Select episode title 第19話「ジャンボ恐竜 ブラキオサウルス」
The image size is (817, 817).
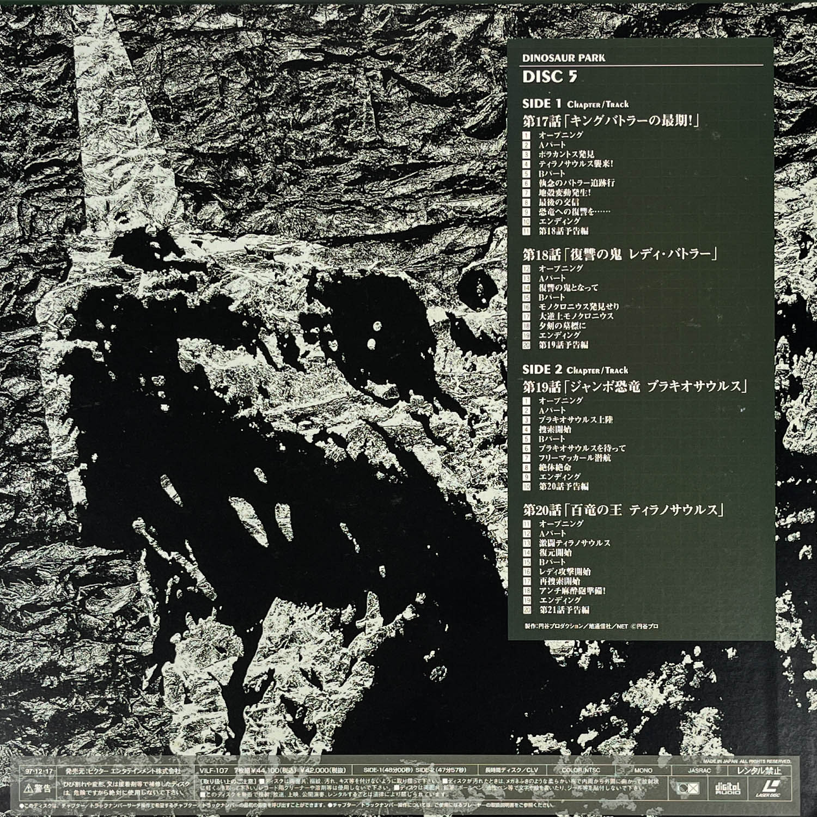(635, 386)
